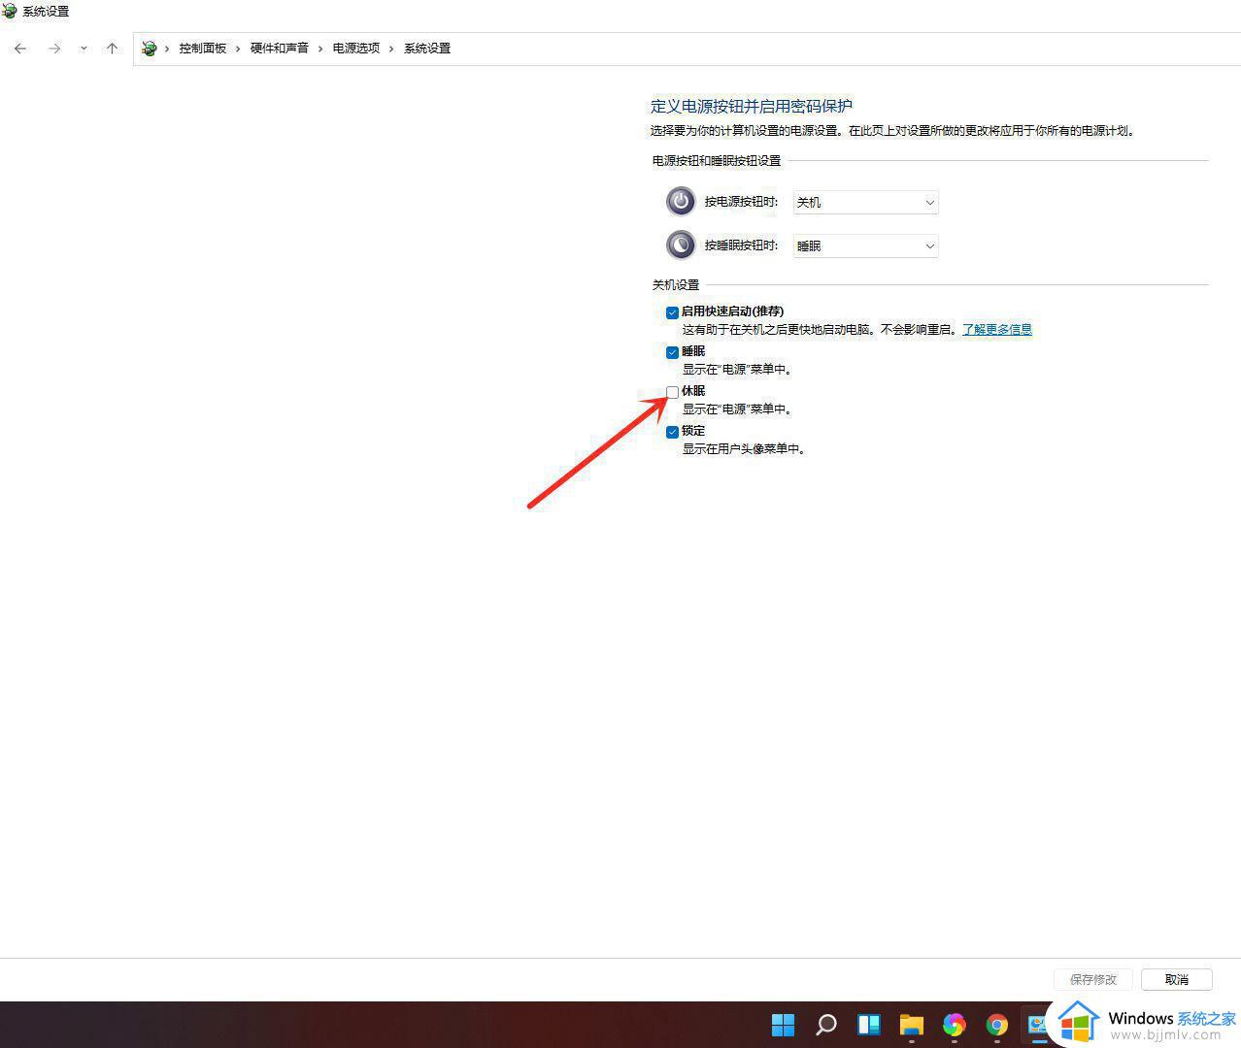The width and height of the screenshot is (1241, 1048).
Task: Click 关机设置 section label
Action: point(675,285)
